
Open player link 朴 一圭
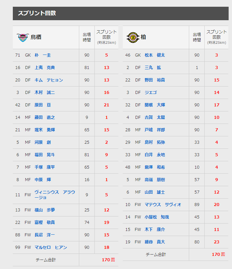pos(42,55)
